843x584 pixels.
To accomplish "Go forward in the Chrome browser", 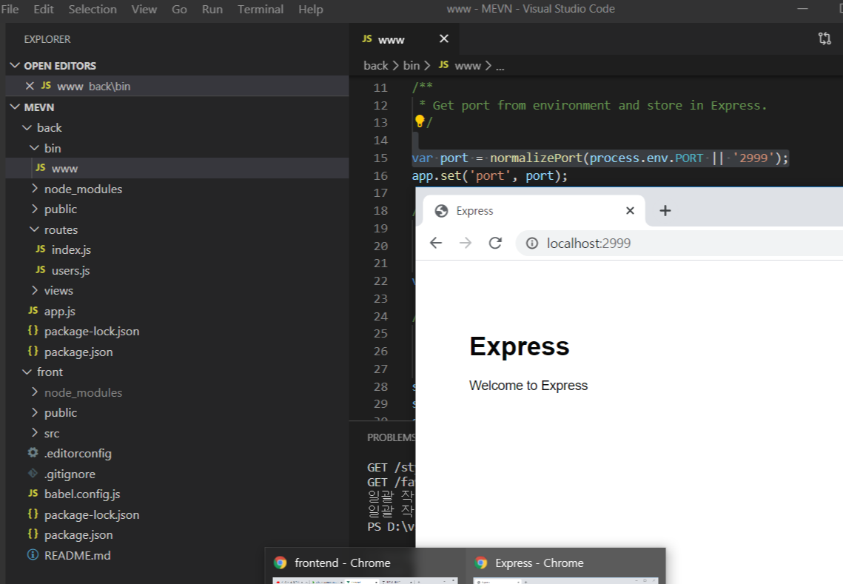I will pyautogui.click(x=466, y=243).
